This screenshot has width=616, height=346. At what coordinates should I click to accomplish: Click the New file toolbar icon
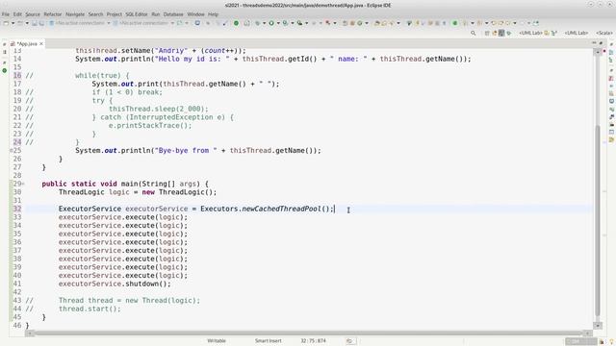coord(6,23)
